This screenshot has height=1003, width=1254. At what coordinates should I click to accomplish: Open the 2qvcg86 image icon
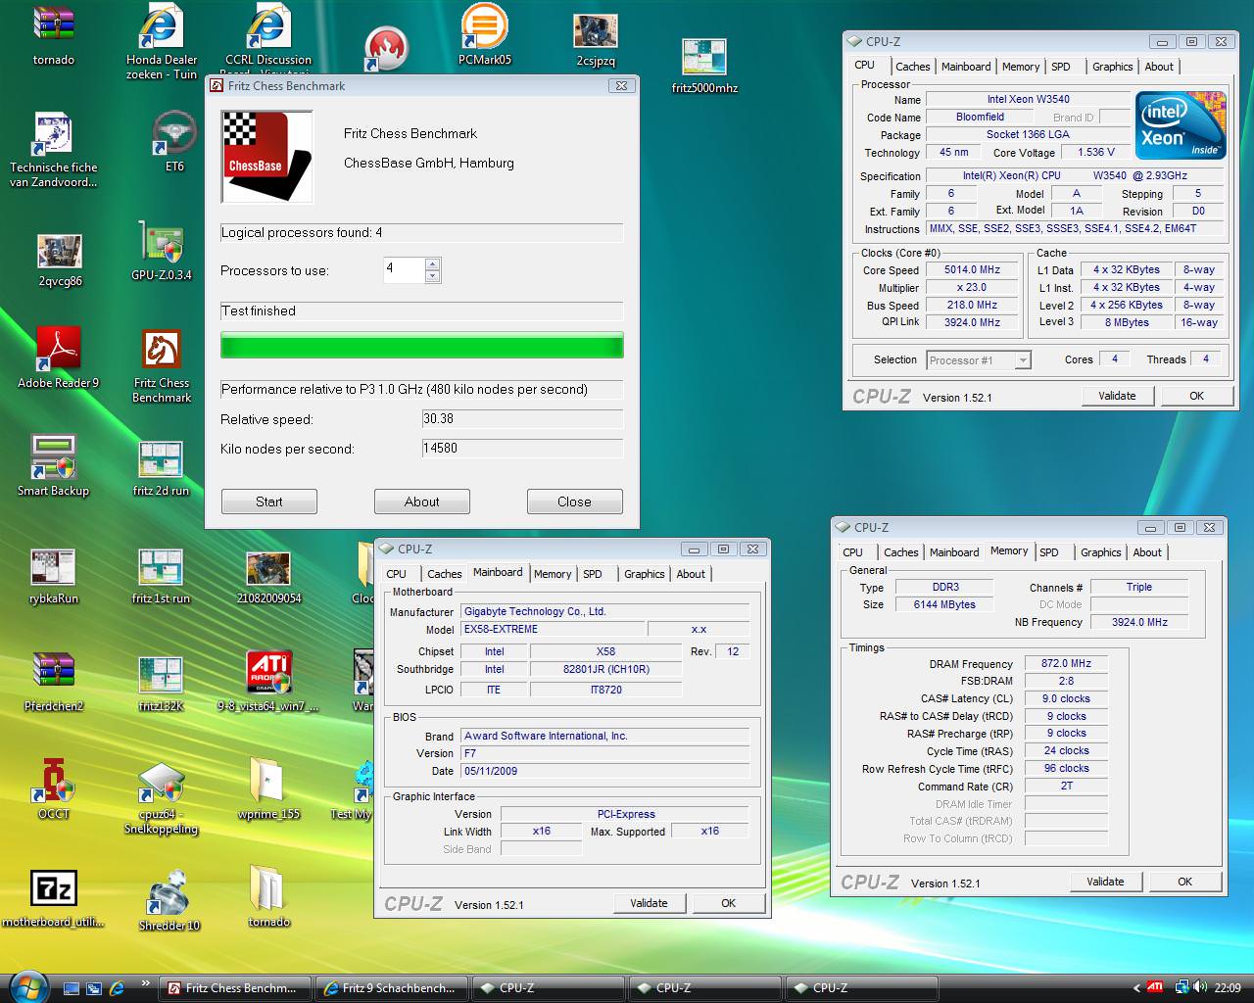click(60, 261)
